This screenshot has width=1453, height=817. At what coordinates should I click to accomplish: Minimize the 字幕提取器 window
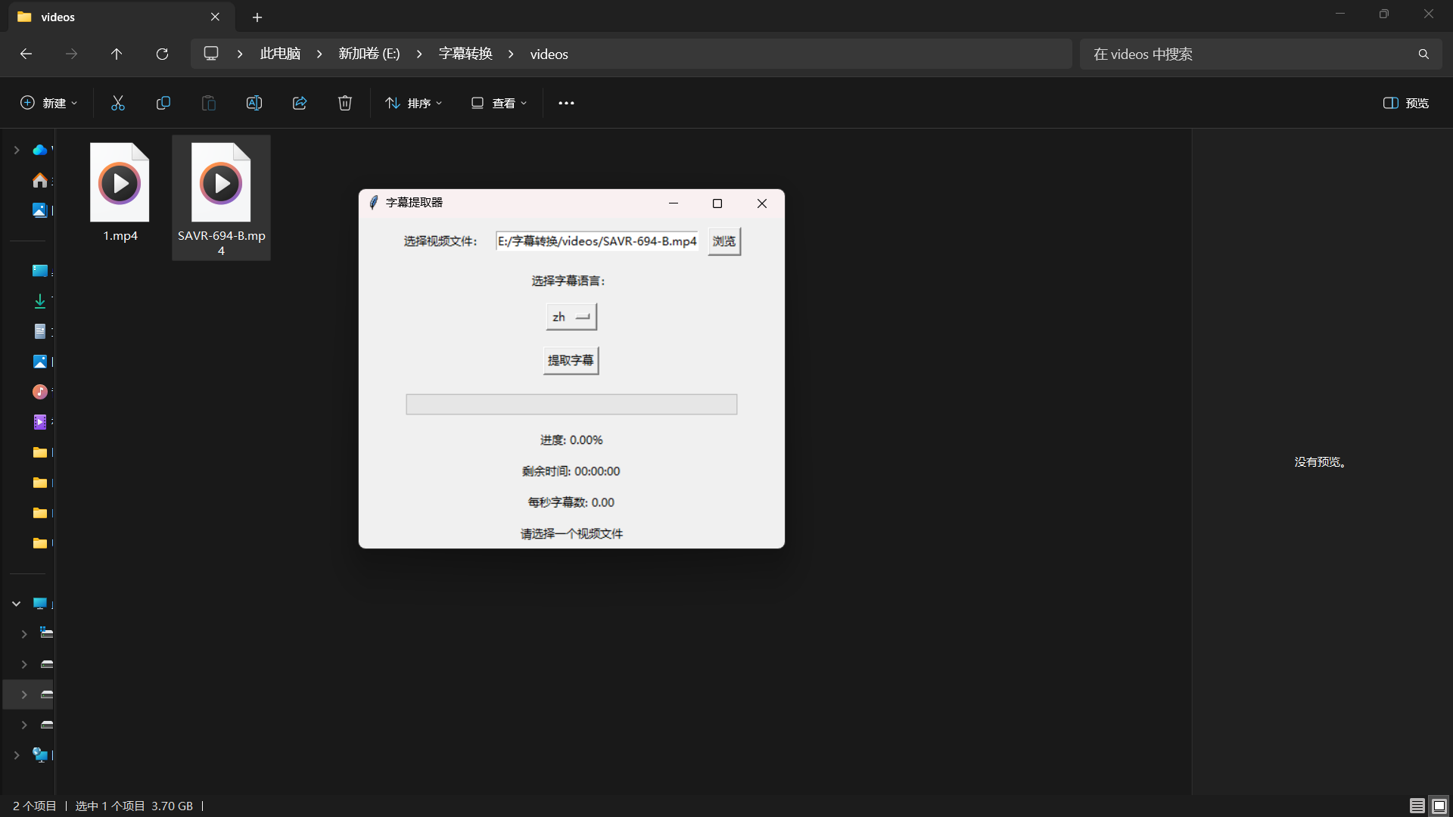point(674,203)
